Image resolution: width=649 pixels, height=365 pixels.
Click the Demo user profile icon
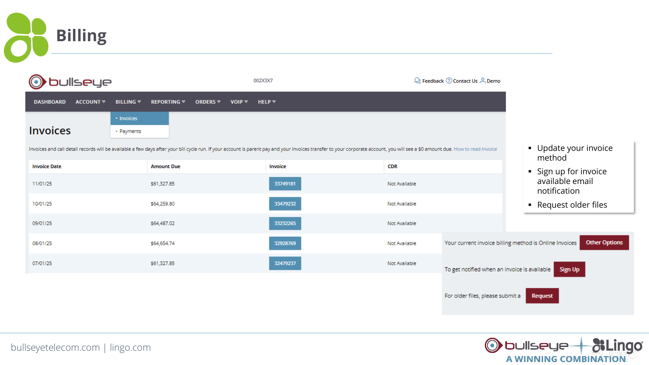tap(483, 80)
